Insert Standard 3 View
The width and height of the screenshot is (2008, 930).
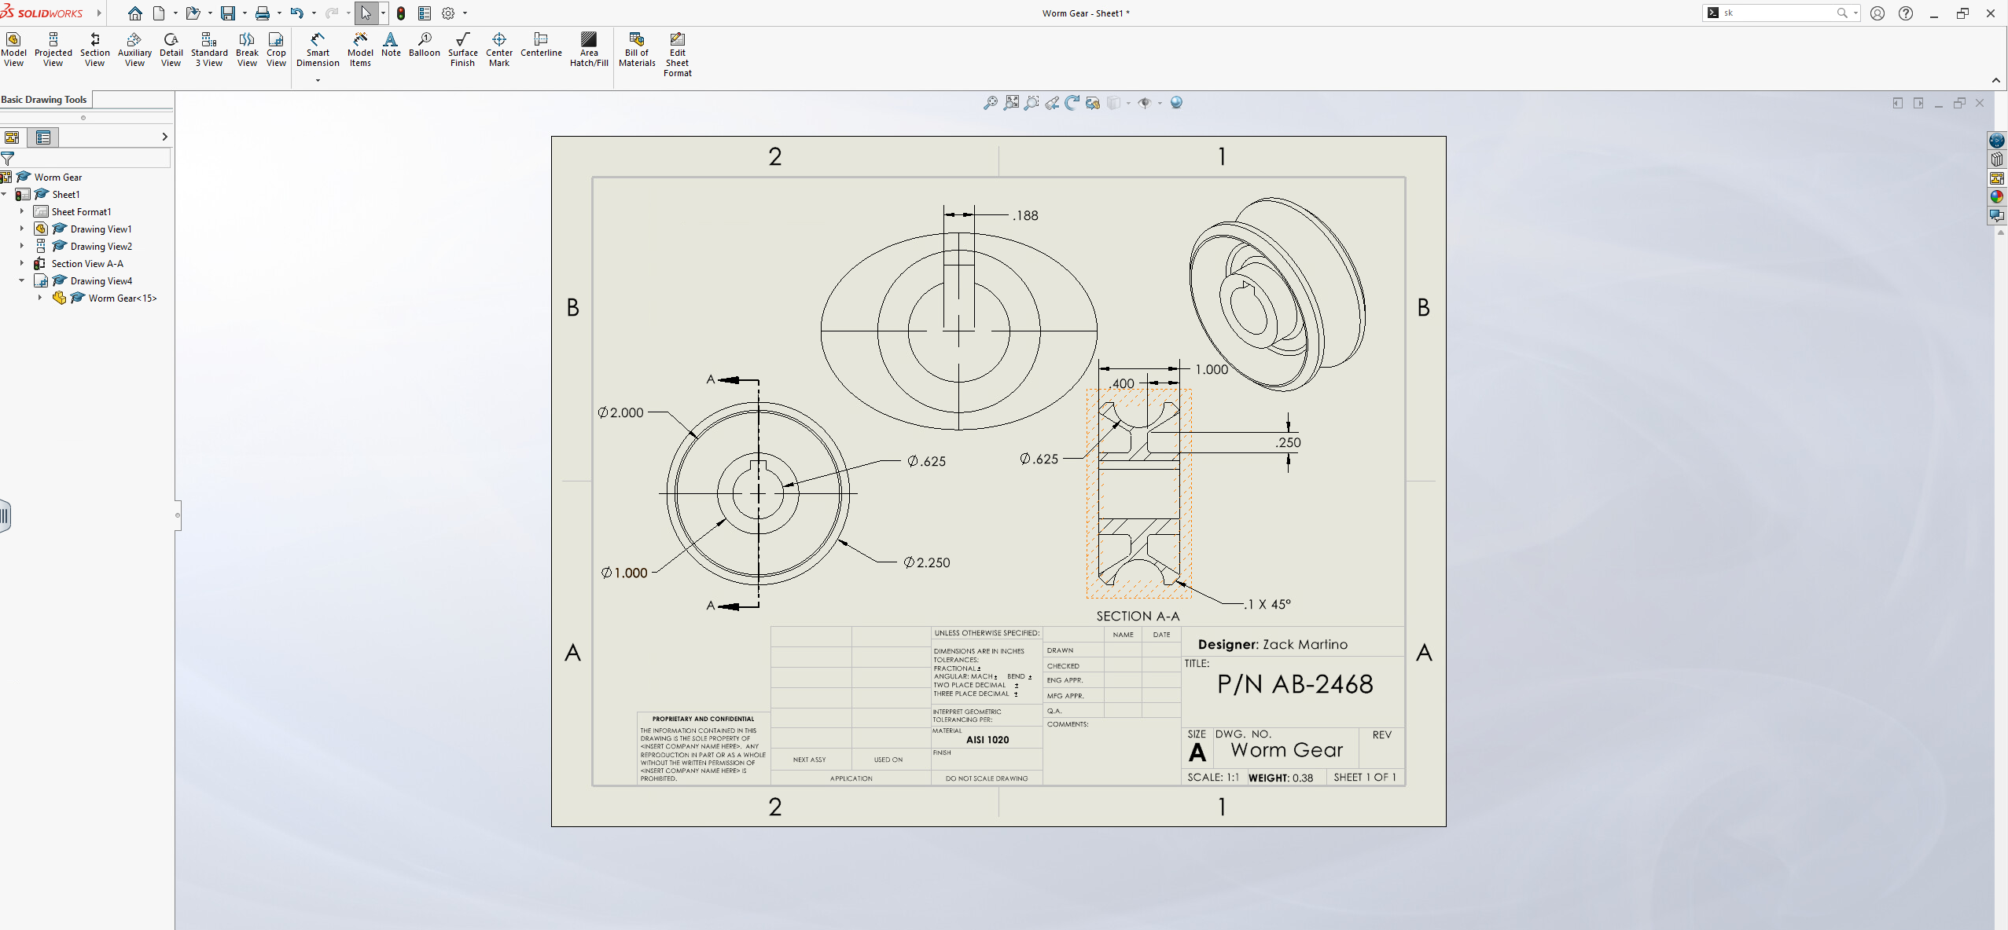209,49
